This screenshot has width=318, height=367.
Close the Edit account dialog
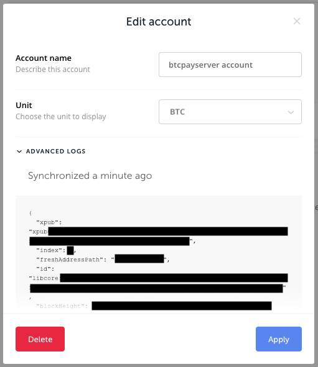pyautogui.click(x=297, y=21)
